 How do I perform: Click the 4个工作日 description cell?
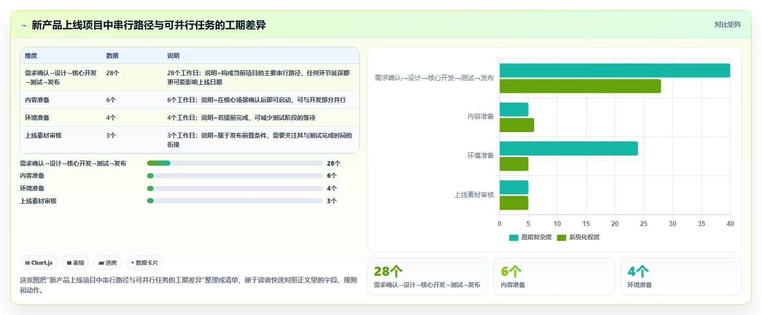[x=241, y=118]
